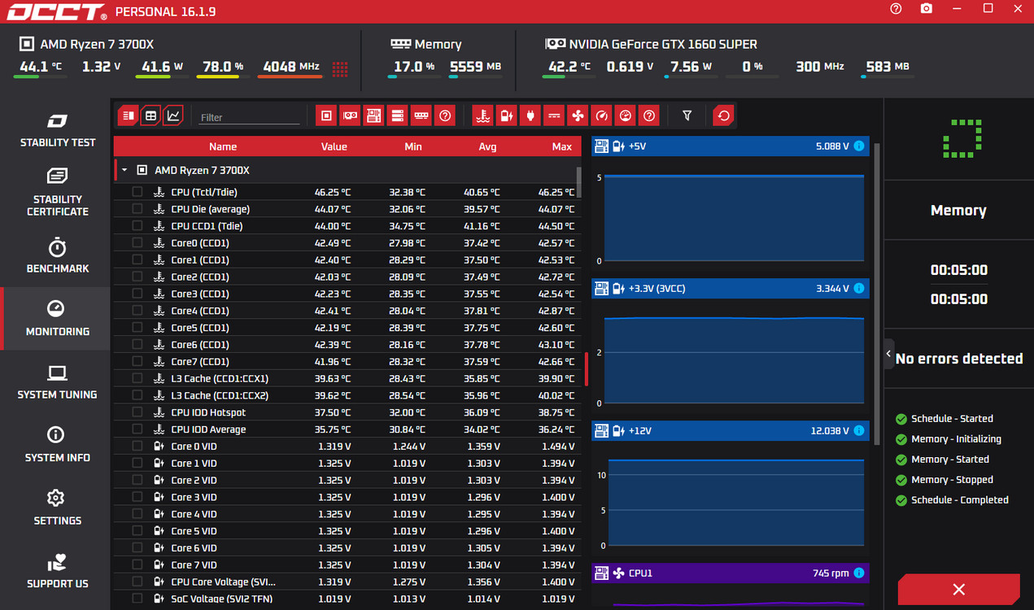Collapse the right test panel with chevron
This screenshot has width=1034, height=610.
[888, 354]
